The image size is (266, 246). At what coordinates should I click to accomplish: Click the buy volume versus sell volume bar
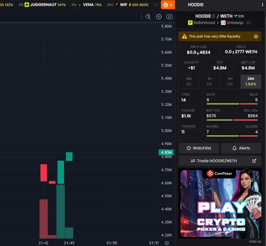point(232,120)
